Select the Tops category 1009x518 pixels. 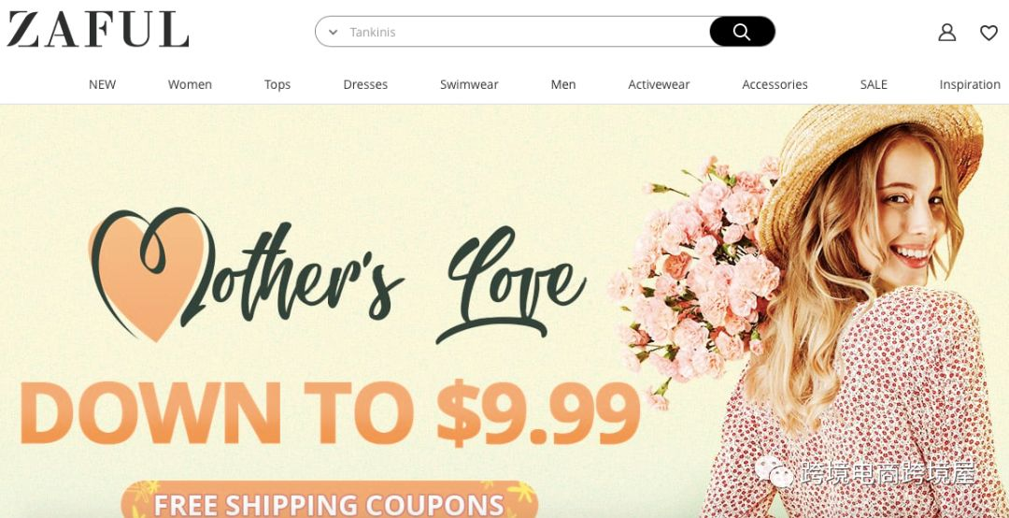click(277, 84)
